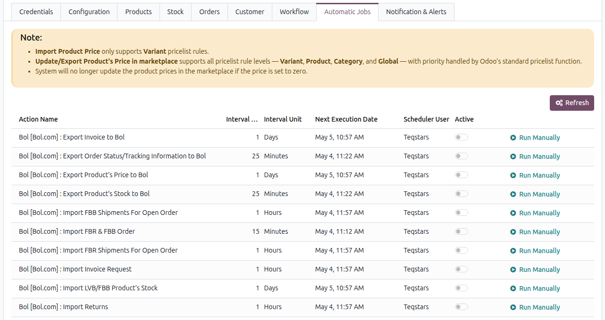Screen dimensions: 605x320
Task: Click 'Minutes' unit in Export Product's Stock row
Action: click(276, 194)
